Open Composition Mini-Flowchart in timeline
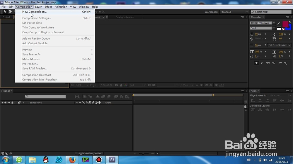The height and width of the screenshot is (164, 293). point(77,97)
